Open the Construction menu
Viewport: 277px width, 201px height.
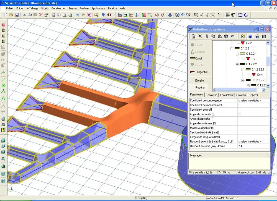coord(59,8)
